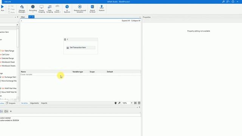Image resolution: width=242 pixels, height=136 pixels.
Task: Open the 100% zoom dropdown
Action: [132, 103]
